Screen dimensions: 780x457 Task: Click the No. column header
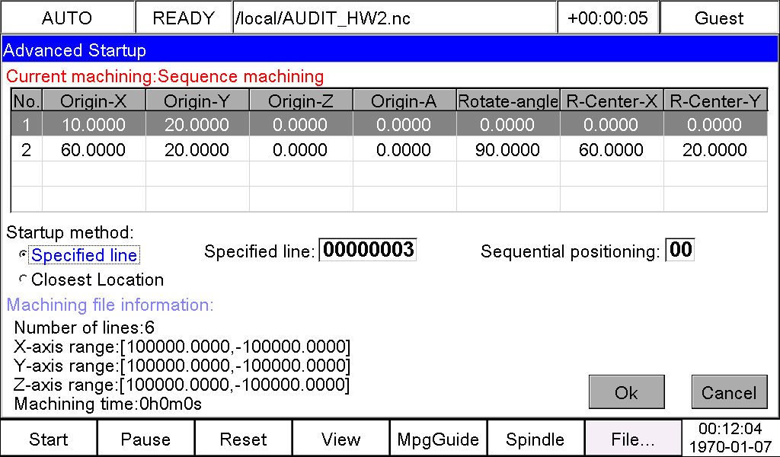(x=27, y=101)
